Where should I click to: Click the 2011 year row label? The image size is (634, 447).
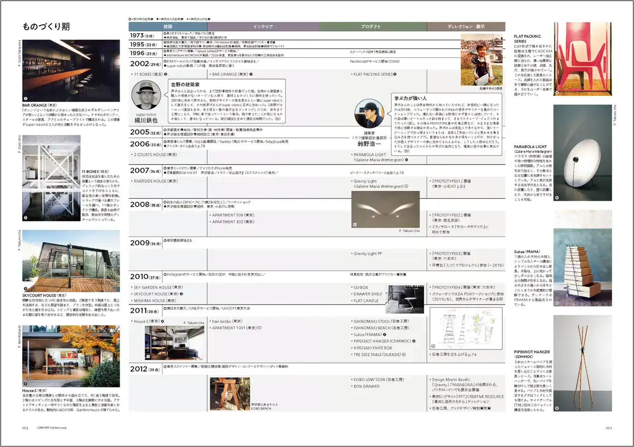[x=139, y=311]
